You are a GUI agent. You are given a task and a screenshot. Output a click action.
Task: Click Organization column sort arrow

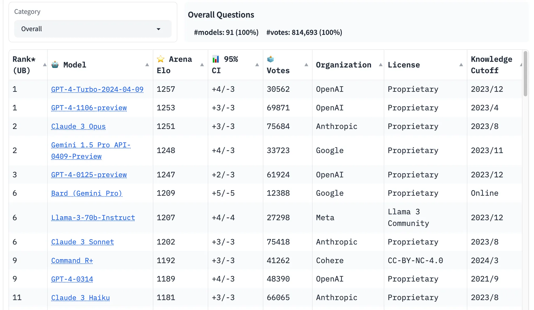click(x=381, y=65)
